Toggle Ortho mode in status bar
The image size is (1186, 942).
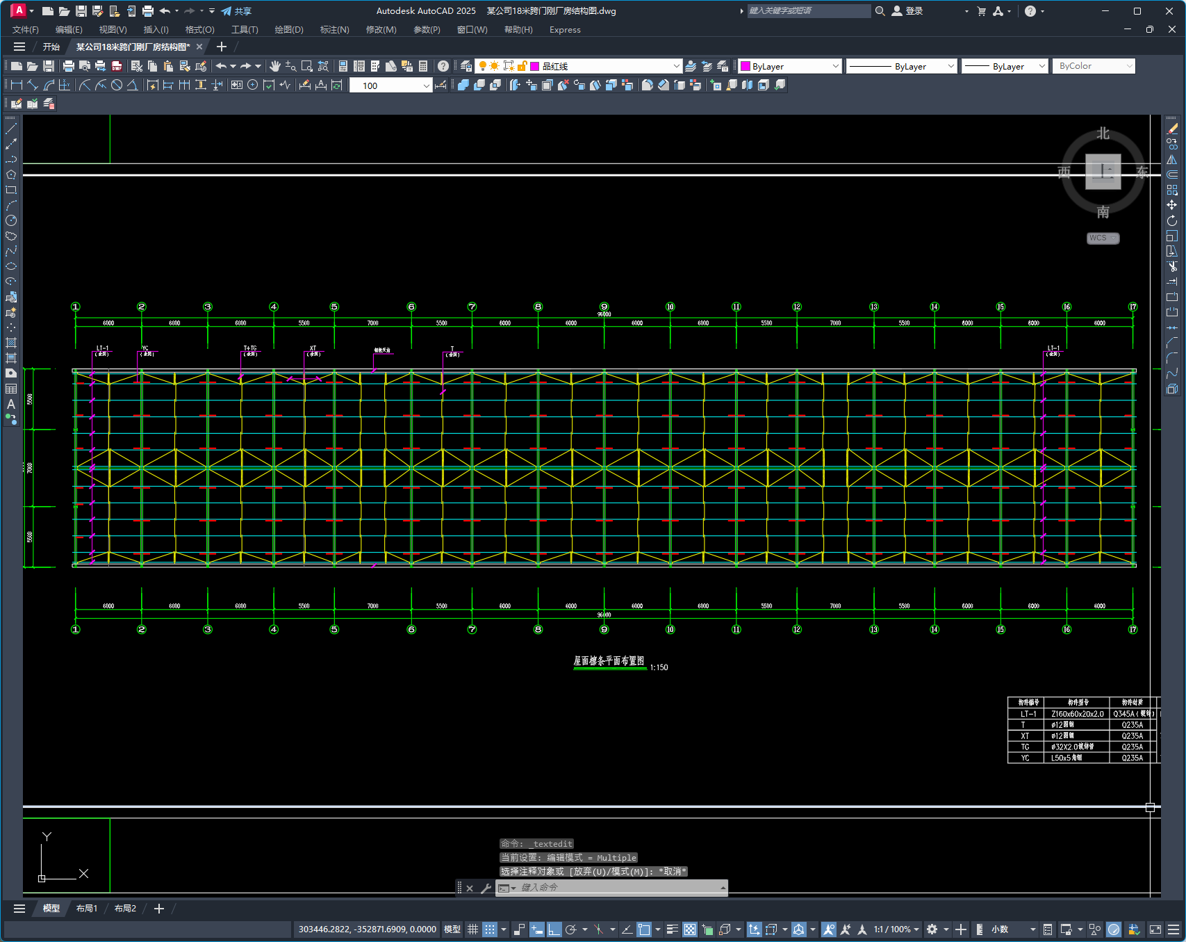[554, 929]
